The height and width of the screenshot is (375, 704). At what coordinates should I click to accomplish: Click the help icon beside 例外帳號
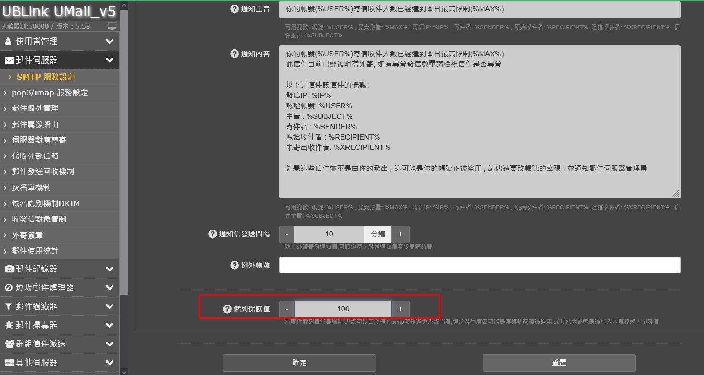click(234, 265)
